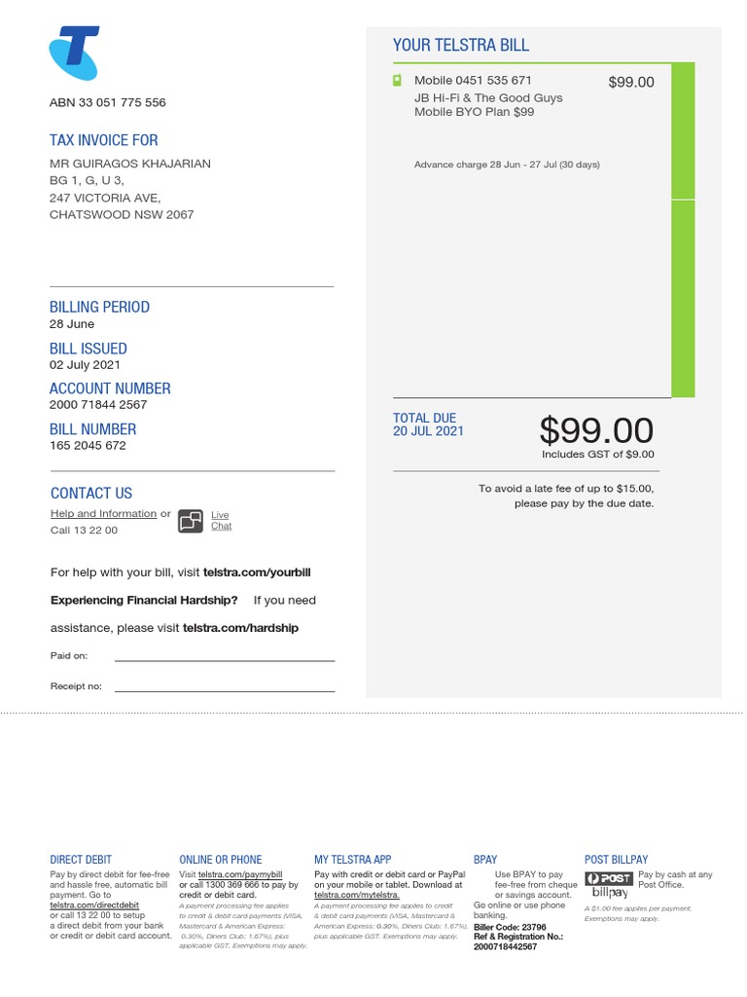This screenshot has height=997, width=747.
Task: Select the BPAY heading
Action: tap(485, 860)
